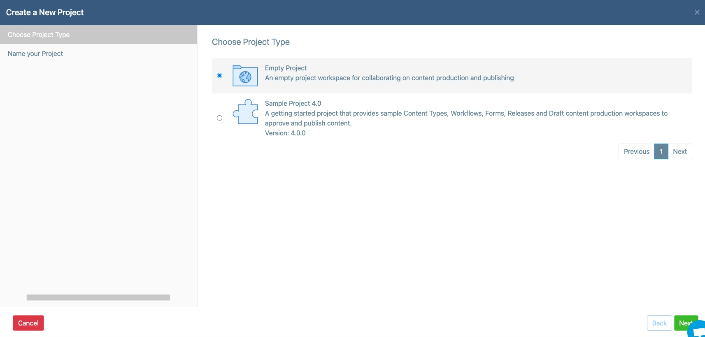Click the Sample Project getting started description
Screen dimensions: 705x337
click(466, 114)
